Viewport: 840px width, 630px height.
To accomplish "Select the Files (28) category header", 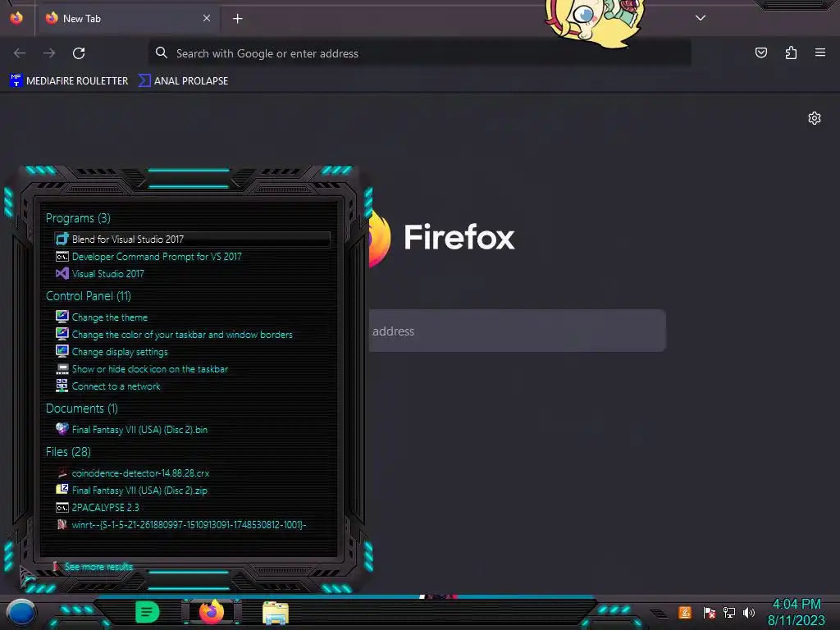I will coord(68,452).
